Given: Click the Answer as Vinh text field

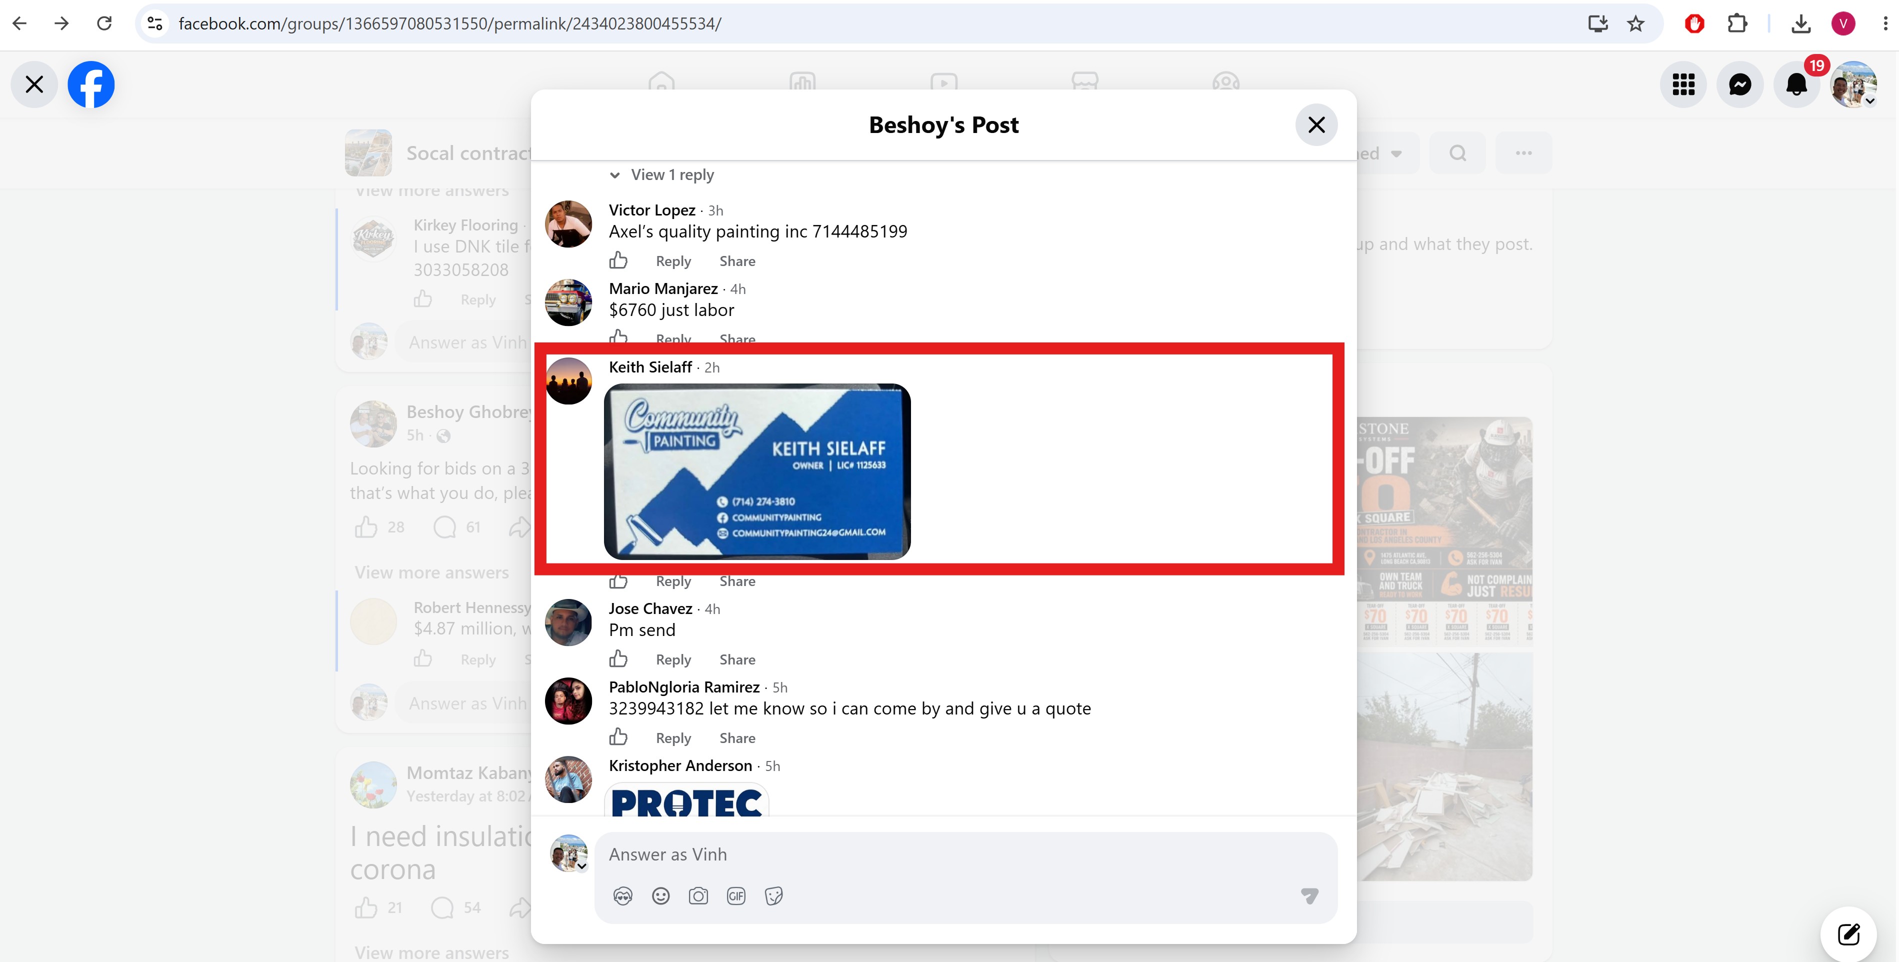Looking at the screenshot, I should (x=965, y=854).
